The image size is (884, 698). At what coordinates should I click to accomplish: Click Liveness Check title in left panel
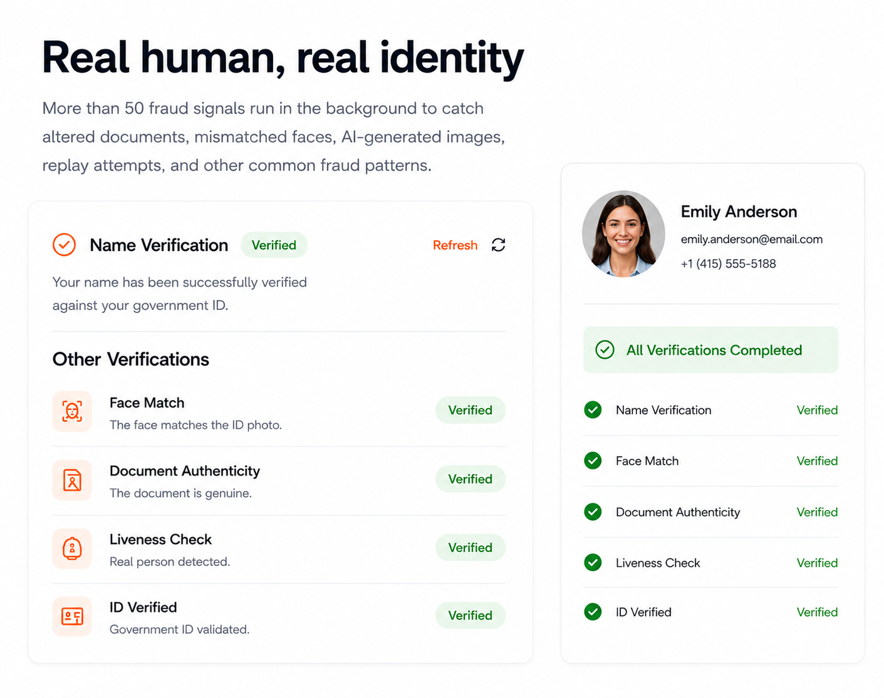pyautogui.click(x=160, y=539)
